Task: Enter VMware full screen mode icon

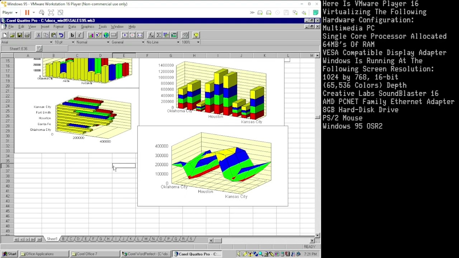Action: tap(51, 13)
